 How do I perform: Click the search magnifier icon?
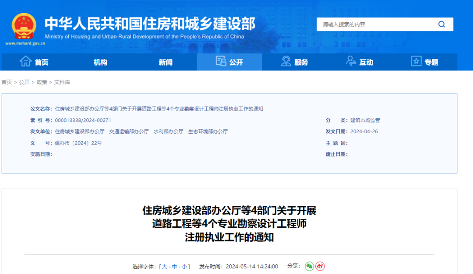(x=441, y=24)
